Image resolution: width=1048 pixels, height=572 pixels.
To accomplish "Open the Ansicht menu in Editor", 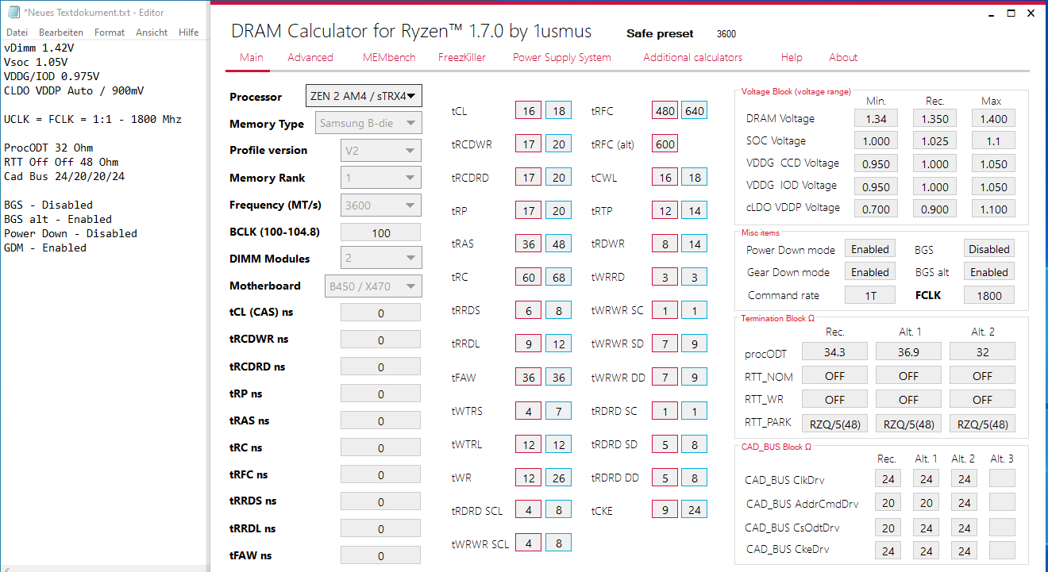I will pyautogui.click(x=152, y=33).
